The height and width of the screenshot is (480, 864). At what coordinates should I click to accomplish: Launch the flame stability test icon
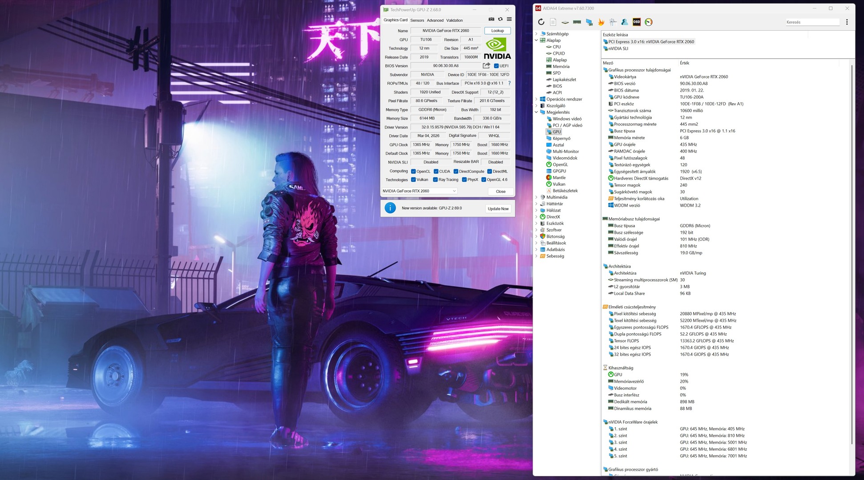pyautogui.click(x=601, y=22)
